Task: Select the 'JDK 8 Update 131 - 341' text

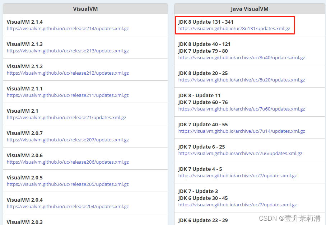Action: (x=206, y=22)
